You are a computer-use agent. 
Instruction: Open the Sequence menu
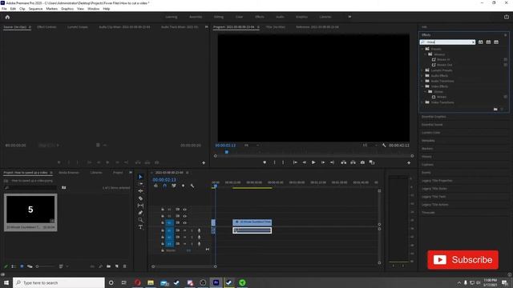point(35,9)
